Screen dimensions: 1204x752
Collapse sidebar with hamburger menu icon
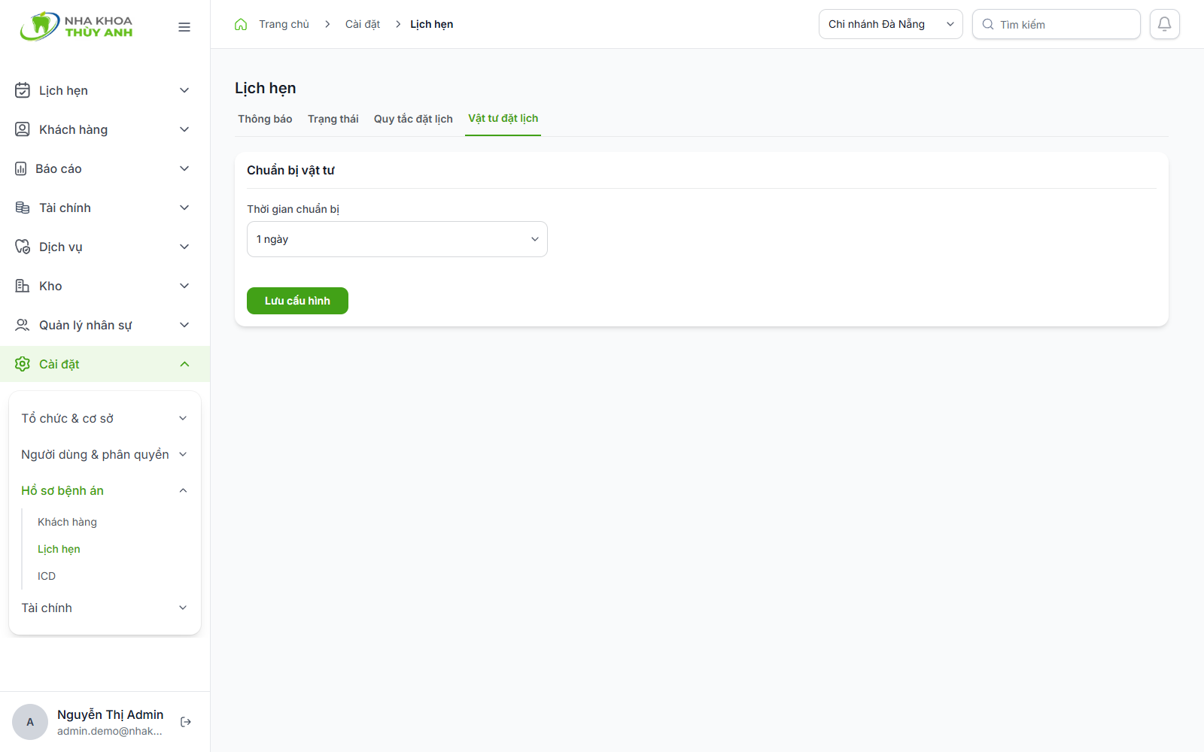tap(184, 27)
